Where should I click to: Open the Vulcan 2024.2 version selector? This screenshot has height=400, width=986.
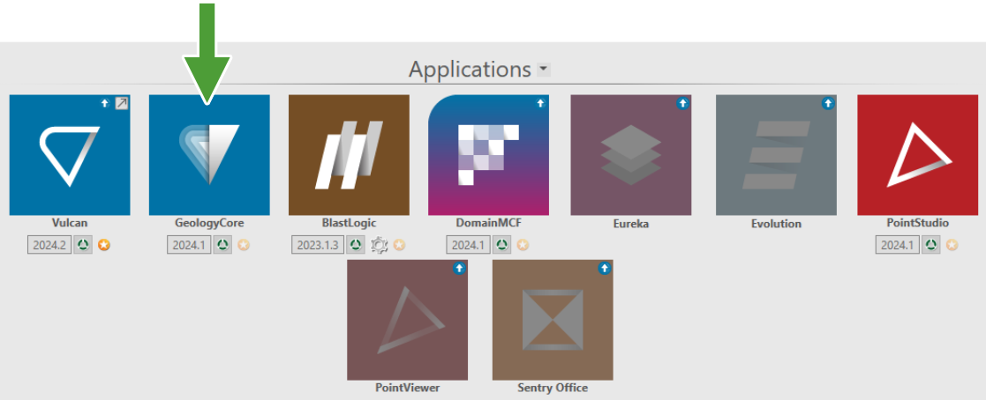pos(49,245)
